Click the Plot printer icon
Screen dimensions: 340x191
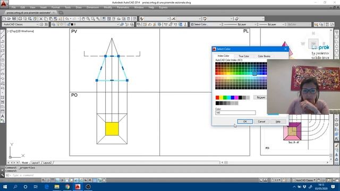(20, 19)
